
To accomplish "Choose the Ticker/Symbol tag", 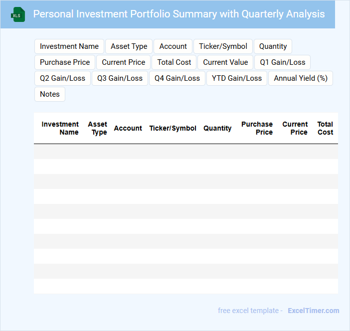I will pos(223,46).
